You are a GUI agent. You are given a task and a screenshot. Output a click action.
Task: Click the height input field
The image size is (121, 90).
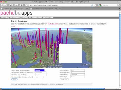[x=77, y=74]
